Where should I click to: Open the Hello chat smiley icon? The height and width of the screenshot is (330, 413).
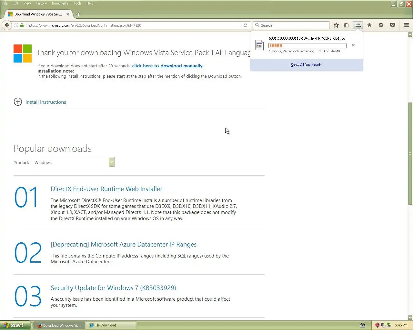(381, 25)
